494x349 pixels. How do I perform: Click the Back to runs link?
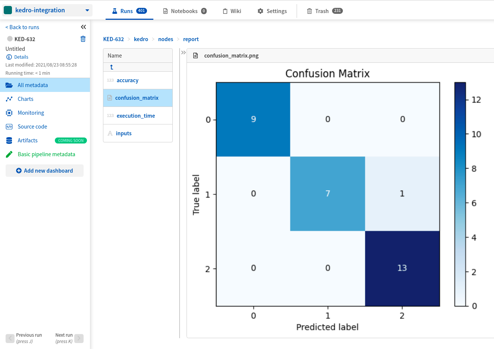tap(22, 27)
